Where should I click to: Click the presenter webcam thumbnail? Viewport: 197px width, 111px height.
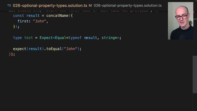(x=181, y=21)
